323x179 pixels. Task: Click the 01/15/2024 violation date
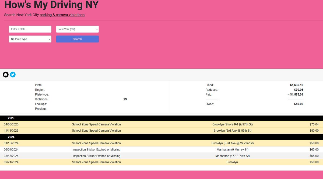click(11, 143)
